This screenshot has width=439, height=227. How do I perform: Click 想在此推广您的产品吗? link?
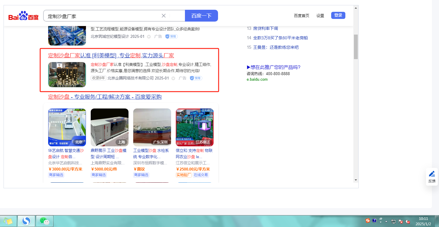pos(274,67)
